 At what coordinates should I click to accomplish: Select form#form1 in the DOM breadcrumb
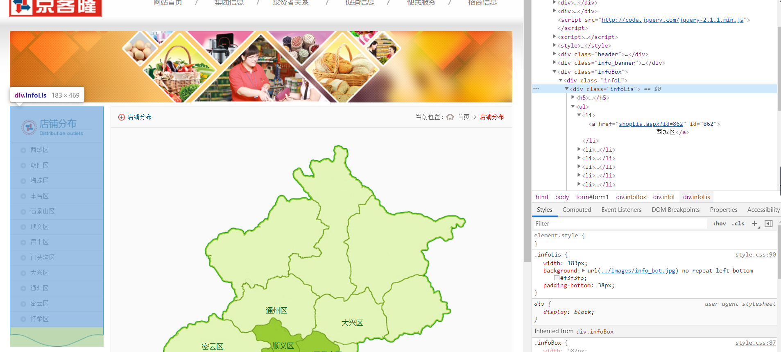[x=592, y=197]
